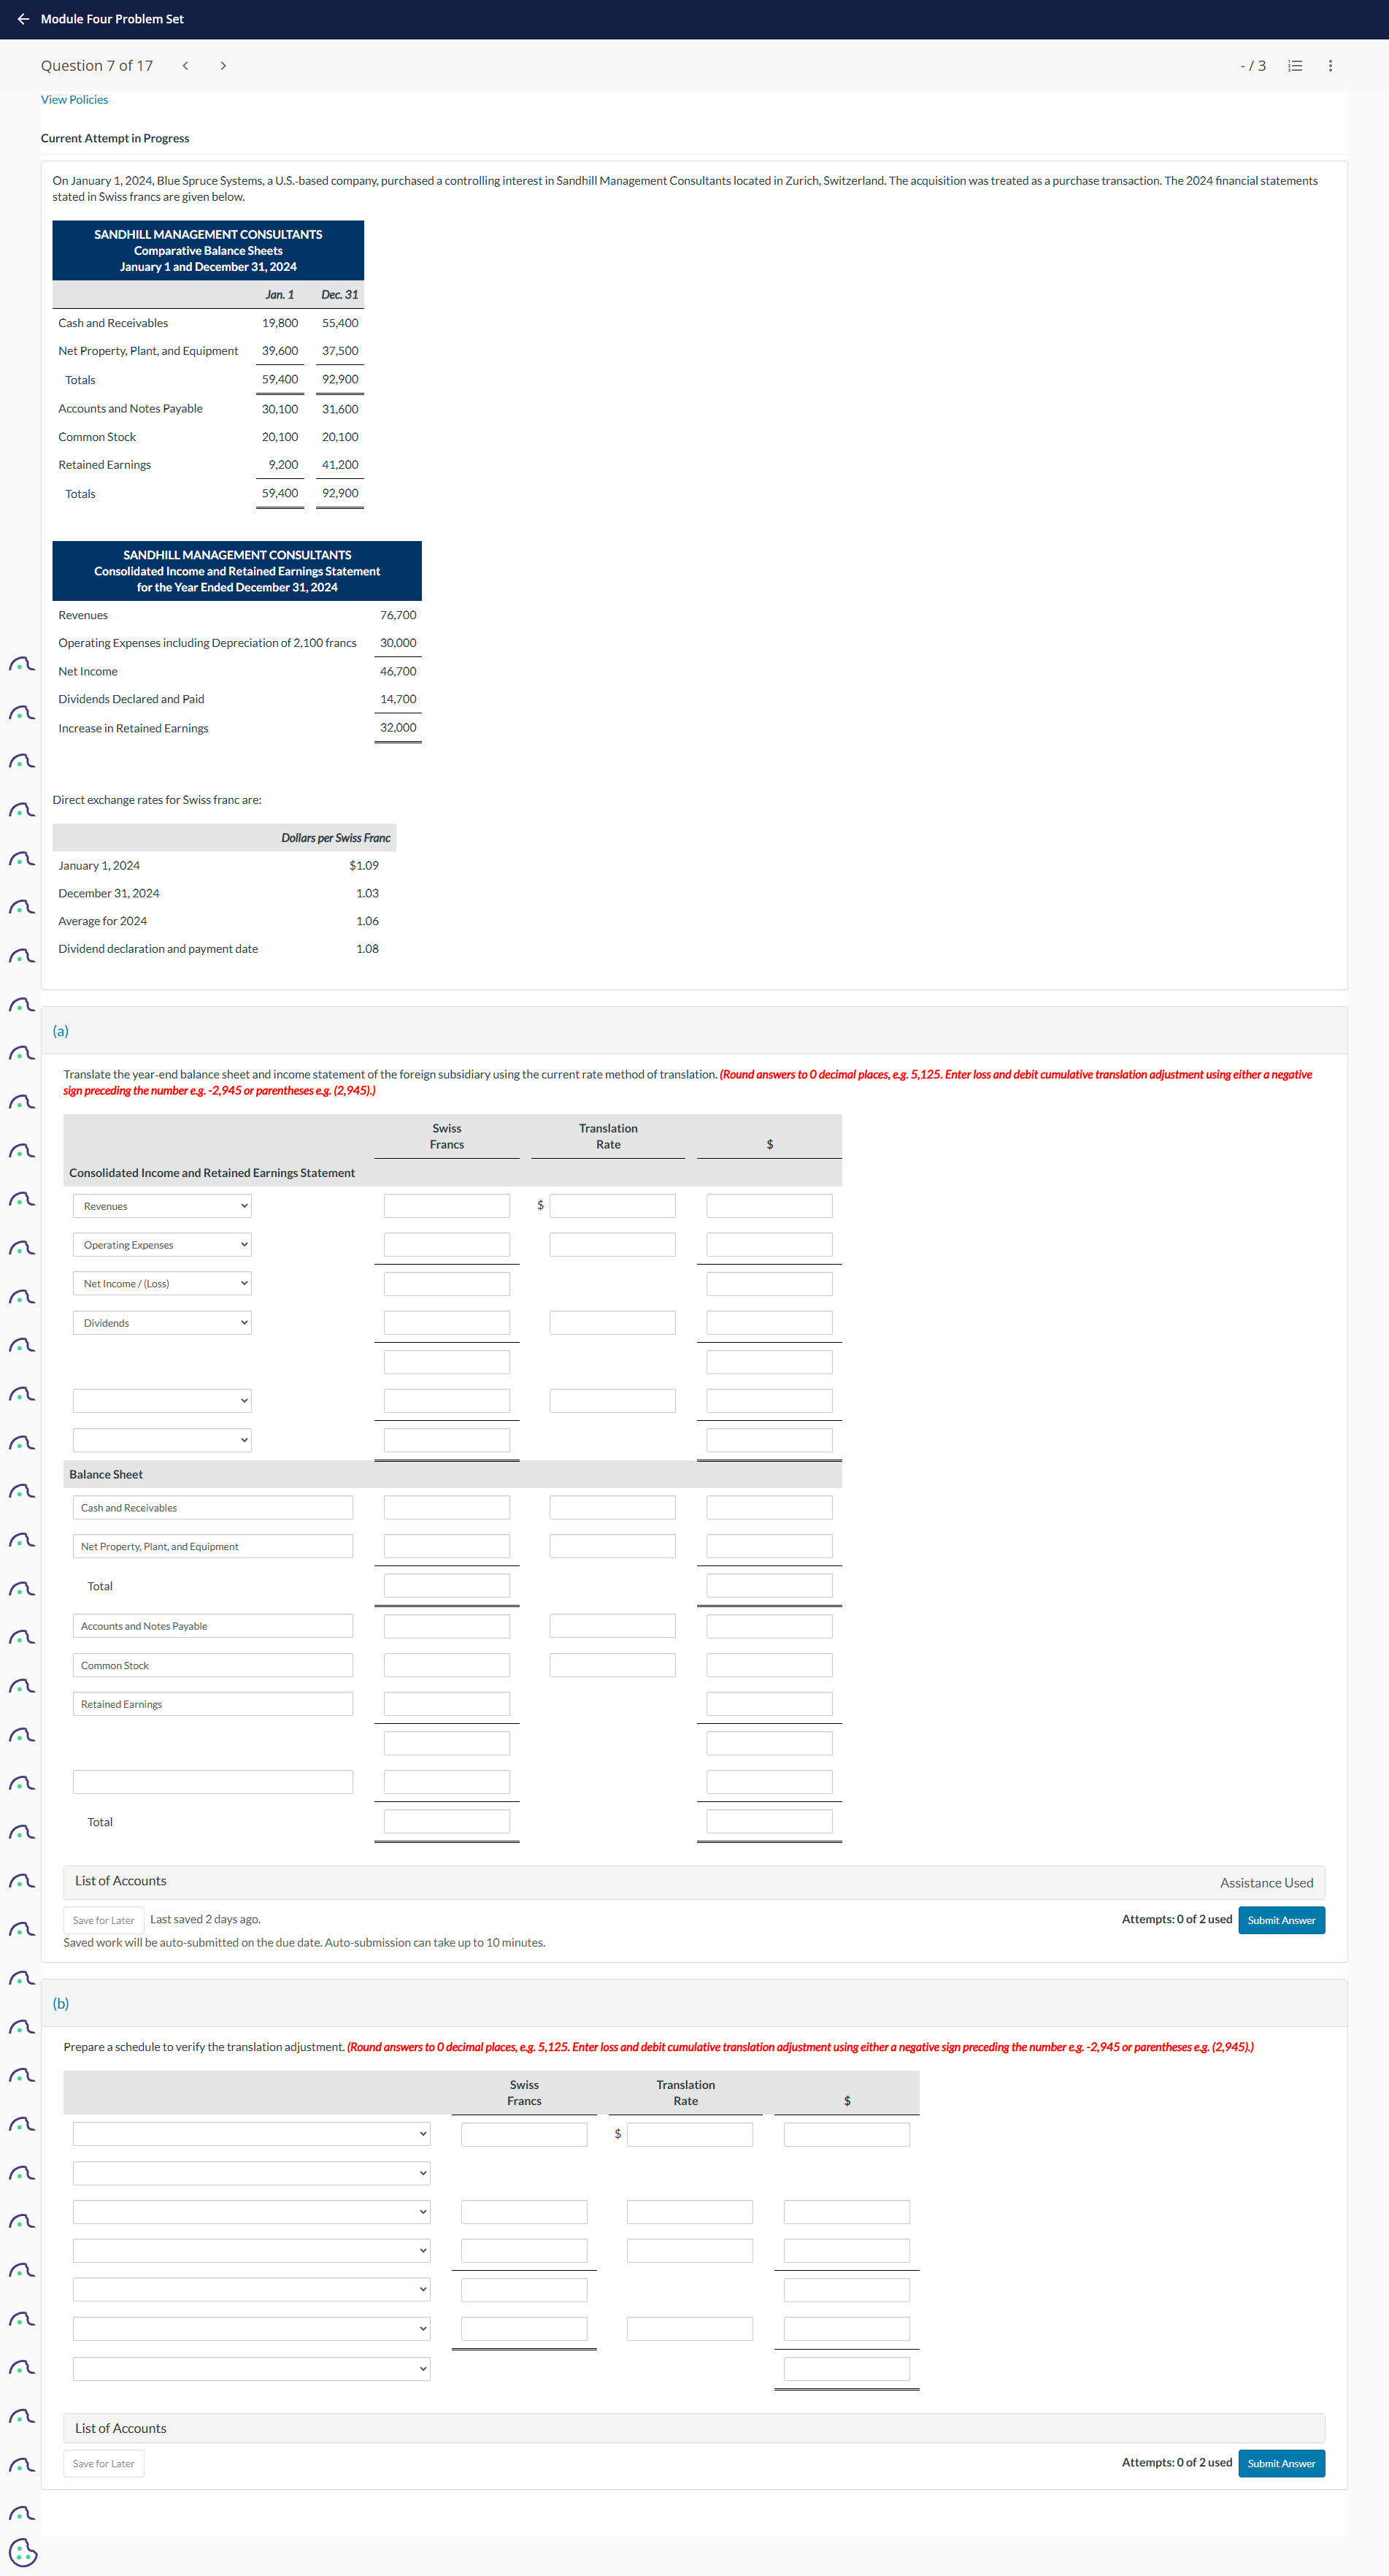Open the last dropdown in part (b) schedule
Viewport: 1389px width, 2576px height.
pos(252,2368)
